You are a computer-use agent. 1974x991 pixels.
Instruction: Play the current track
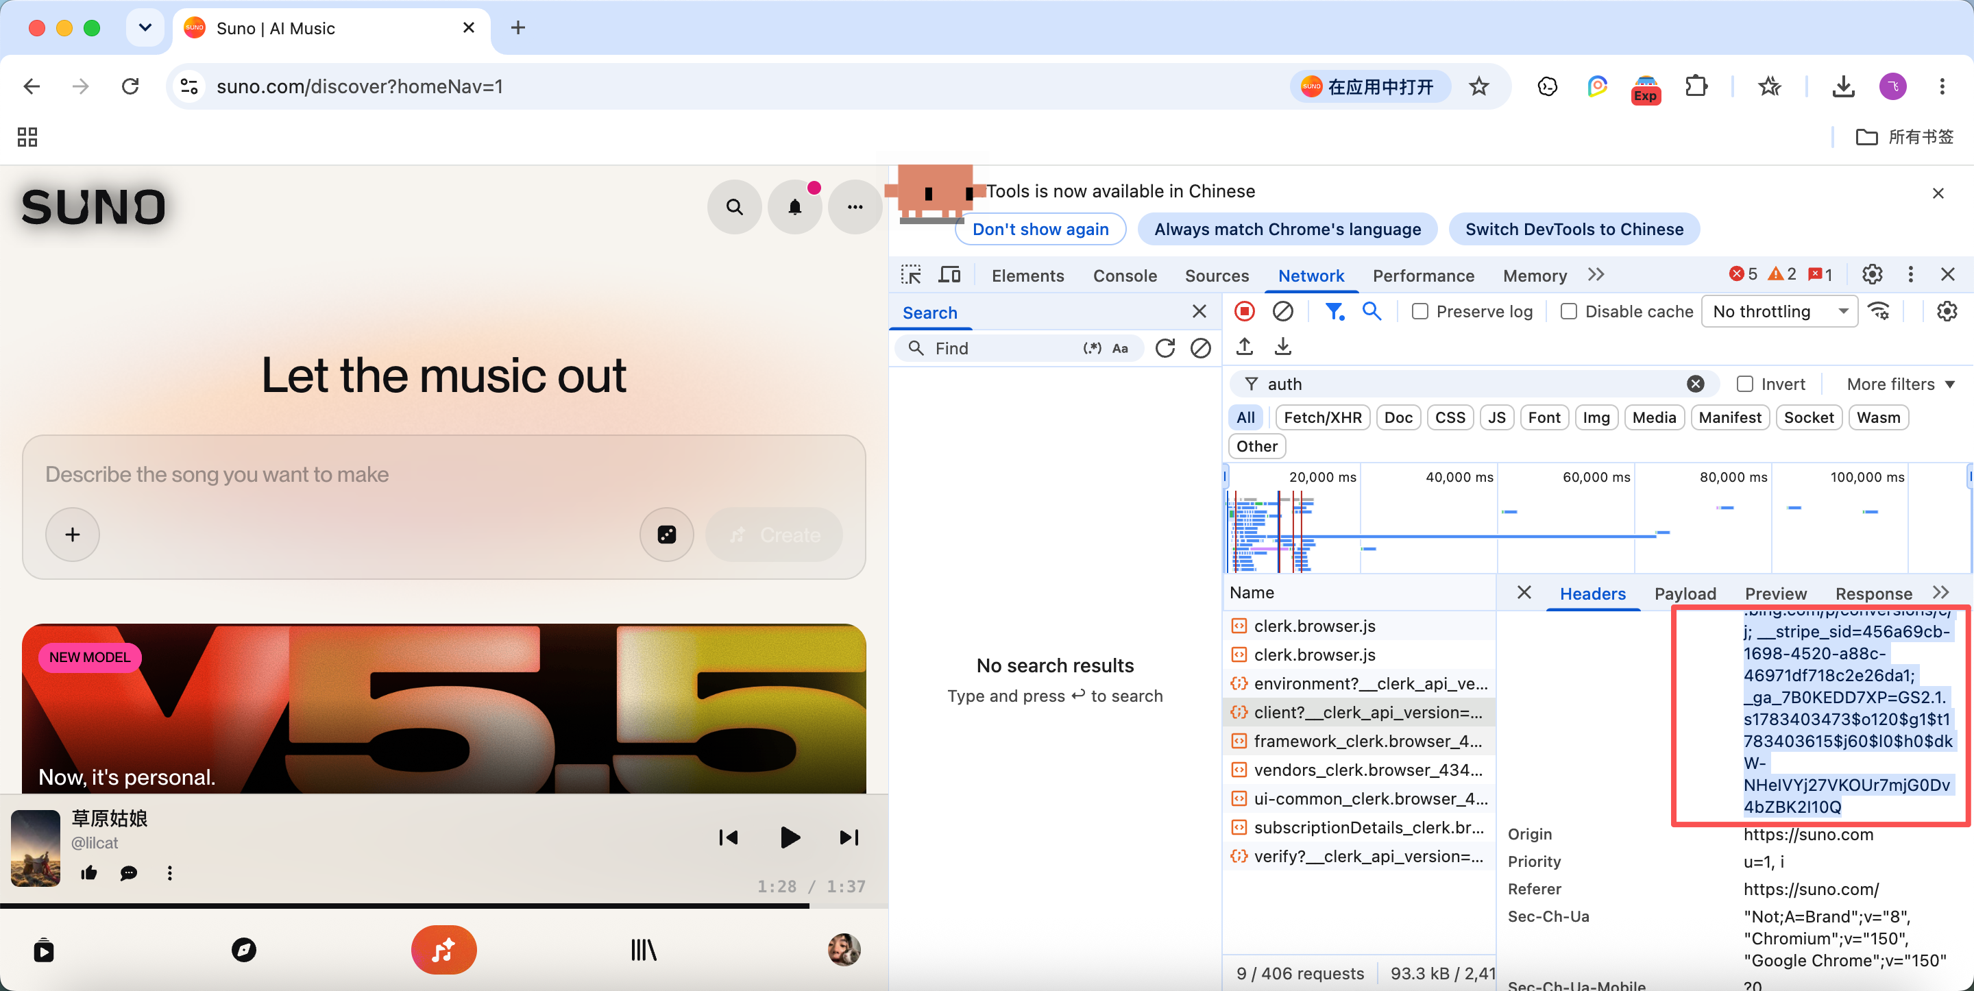click(790, 837)
